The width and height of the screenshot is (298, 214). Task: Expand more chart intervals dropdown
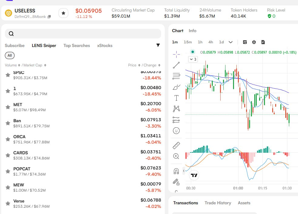pos(231,42)
